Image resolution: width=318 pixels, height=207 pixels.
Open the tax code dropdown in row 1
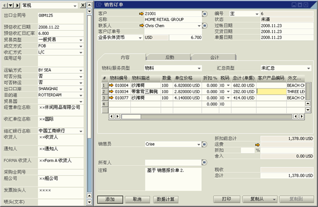(x=228, y=85)
